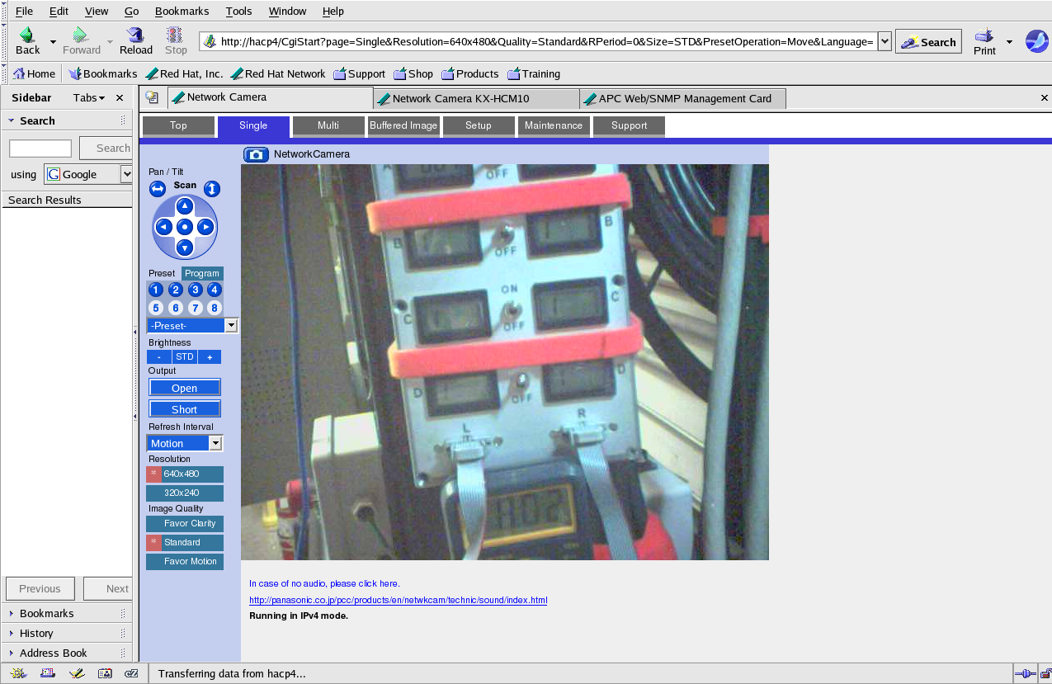The height and width of the screenshot is (684, 1052).
Task: Open the Navigator component in the status bar
Action: [18, 673]
